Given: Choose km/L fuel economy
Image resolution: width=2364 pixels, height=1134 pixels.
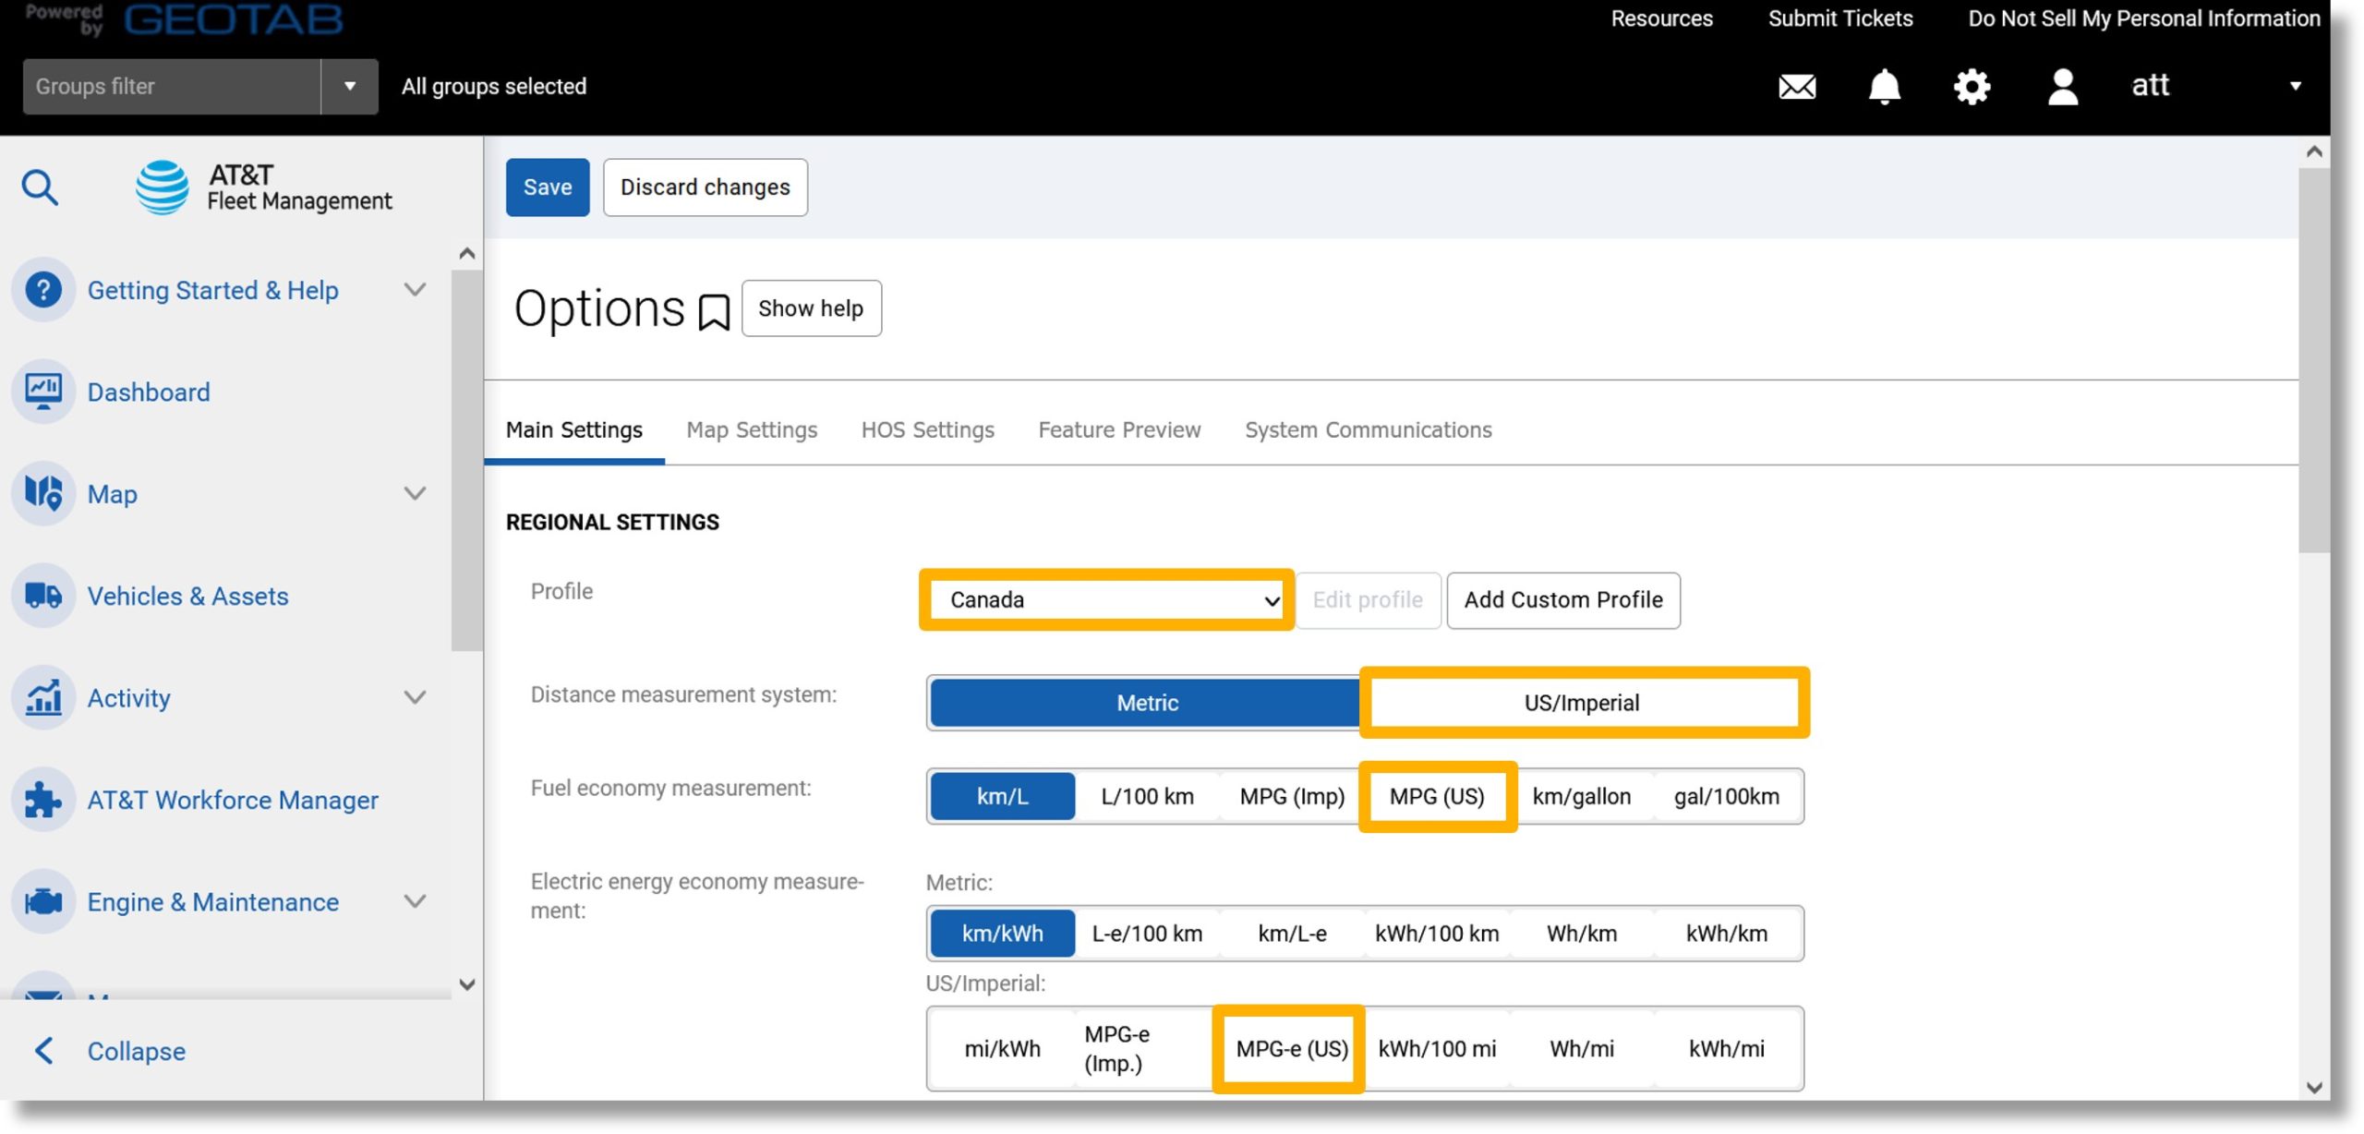Looking at the screenshot, I should click(x=1003, y=796).
